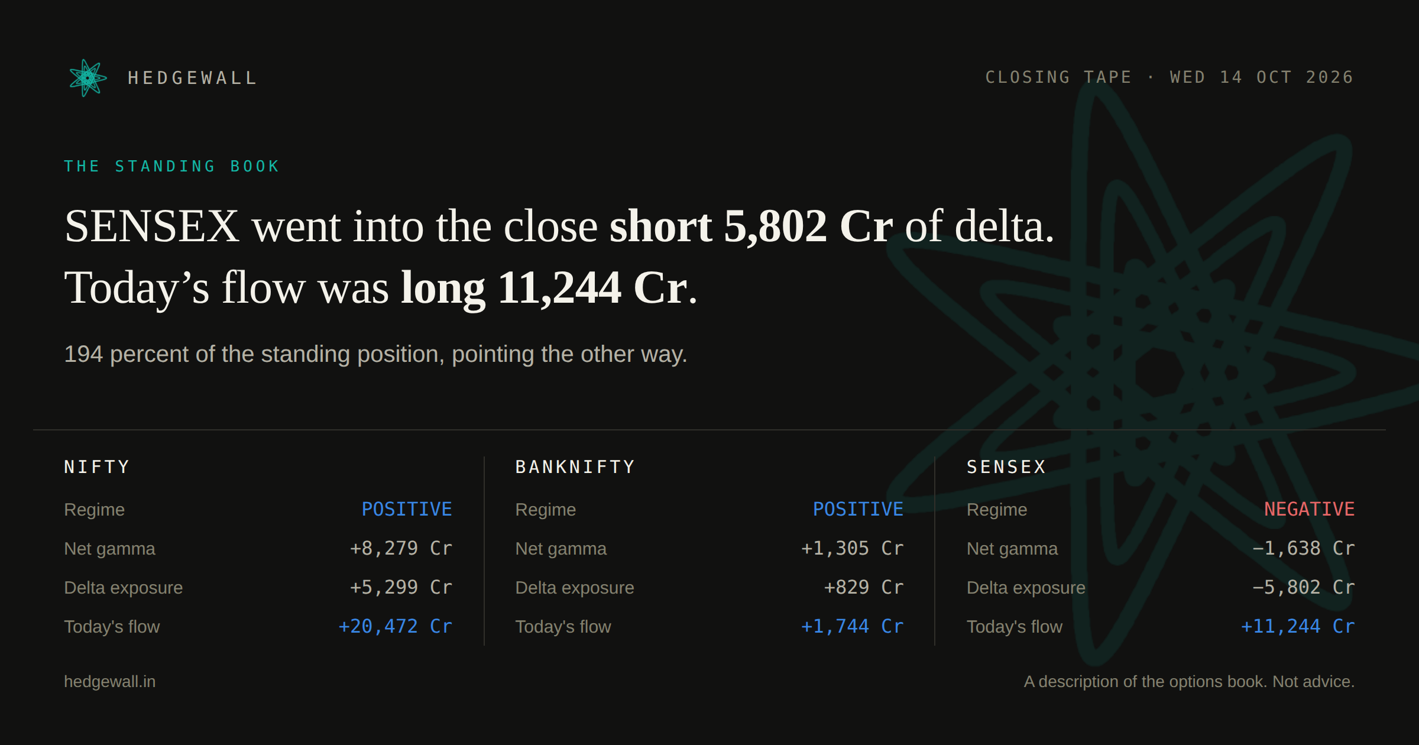Screen dimensions: 1419x745
Task: Select the NIFTY column heading
Action: point(97,467)
